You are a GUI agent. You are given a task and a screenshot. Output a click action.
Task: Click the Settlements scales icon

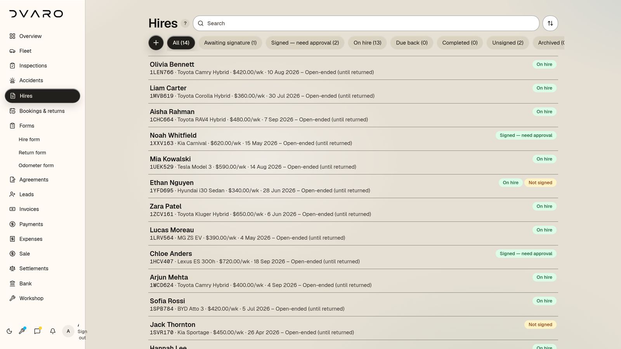click(12, 268)
